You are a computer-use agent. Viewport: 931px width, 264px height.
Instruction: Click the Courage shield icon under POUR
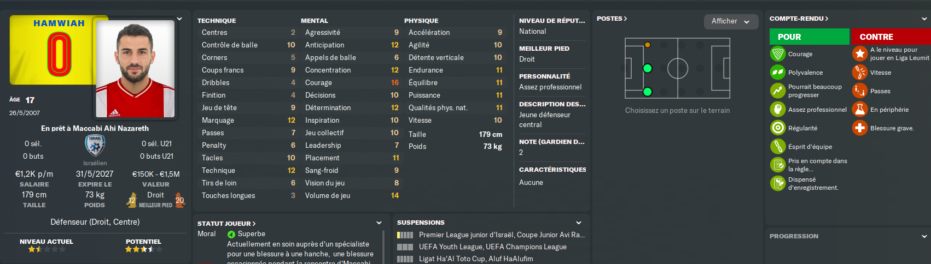click(x=777, y=54)
